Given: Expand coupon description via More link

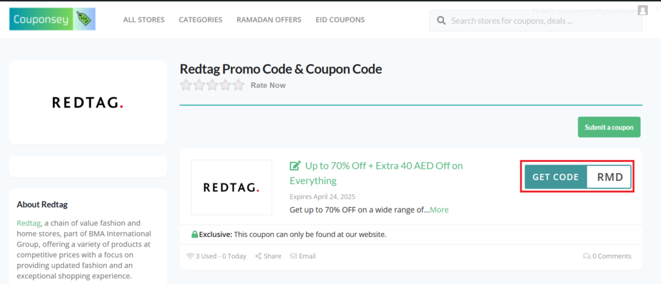Looking at the screenshot, I should (x=439, y=210).
